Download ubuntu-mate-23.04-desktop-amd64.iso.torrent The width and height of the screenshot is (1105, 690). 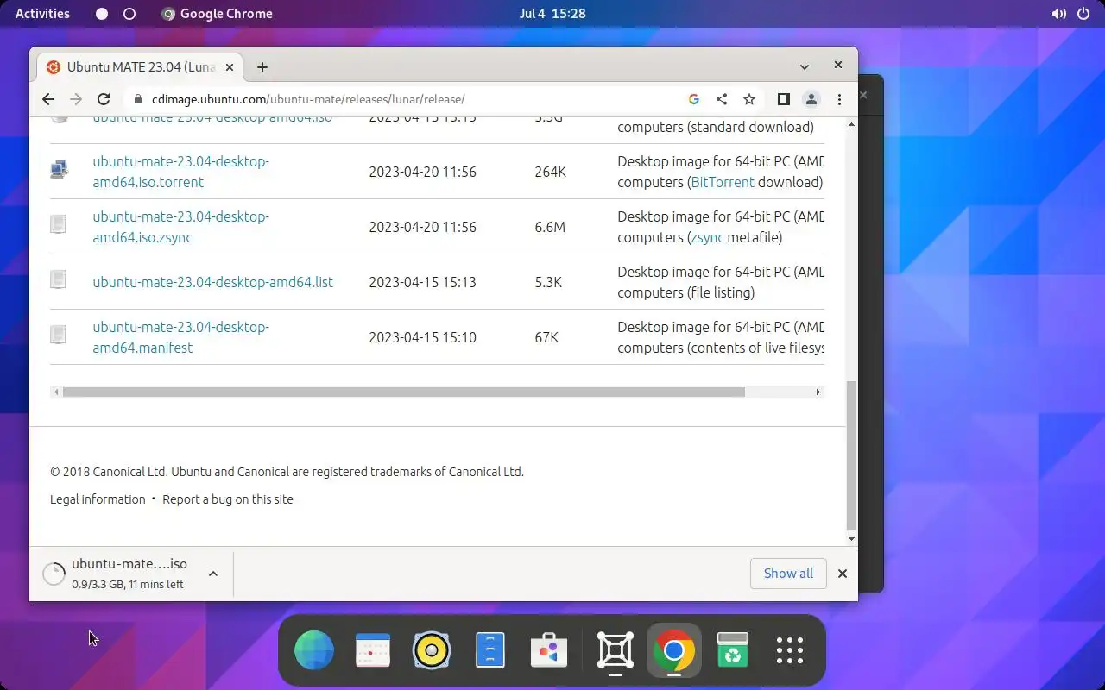180,172
